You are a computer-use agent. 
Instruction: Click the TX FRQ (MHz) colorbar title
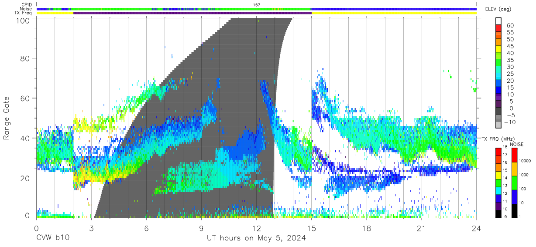(x=498, y=139)
